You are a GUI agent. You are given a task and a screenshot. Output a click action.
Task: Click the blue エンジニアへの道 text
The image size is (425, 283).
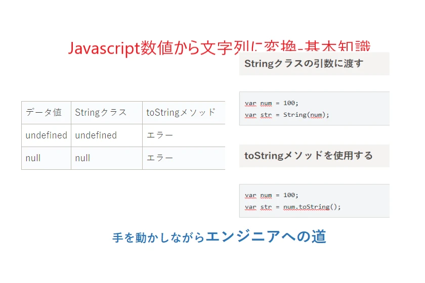(x=266, y=237)
